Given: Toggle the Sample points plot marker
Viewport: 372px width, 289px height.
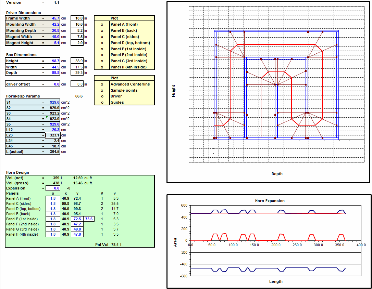Looking at the screenshot, I should click(x=102, y=90).
